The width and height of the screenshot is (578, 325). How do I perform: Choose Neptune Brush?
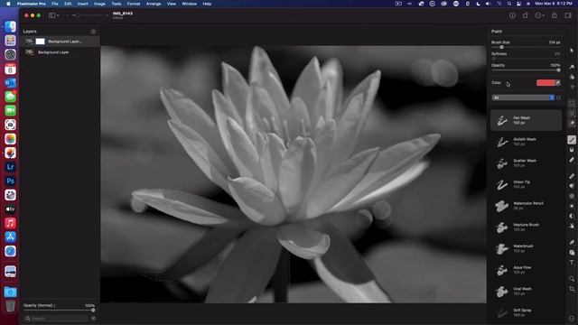click(x=526, y=227)
